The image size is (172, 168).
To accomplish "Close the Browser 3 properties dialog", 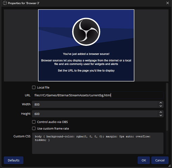I will (168, 3).
